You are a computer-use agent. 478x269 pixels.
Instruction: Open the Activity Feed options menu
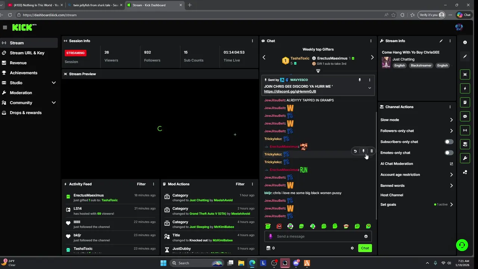click(x=153, y=184)
